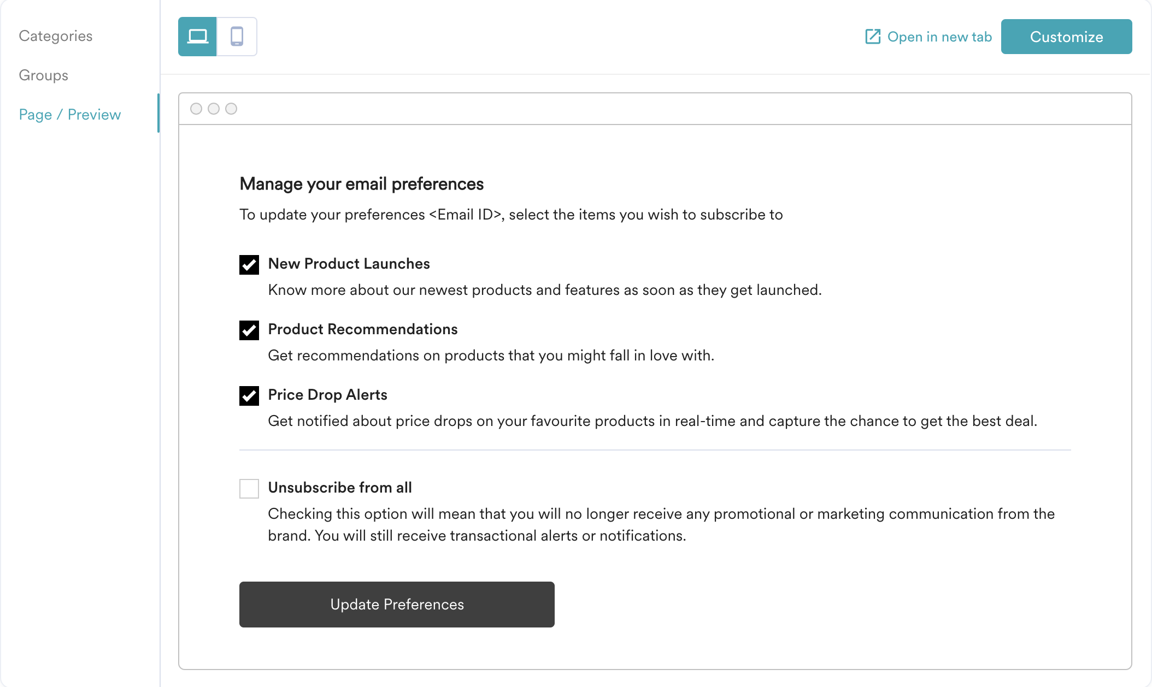Open the Groups sidebar tab
The image size is (1152, 687).
coord(44,75)
